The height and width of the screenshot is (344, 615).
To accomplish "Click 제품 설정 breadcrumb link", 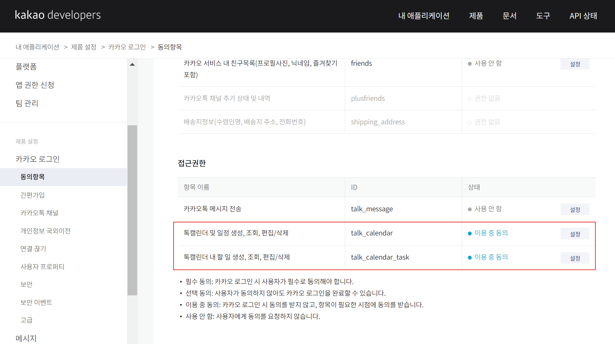I will [84, 47].
